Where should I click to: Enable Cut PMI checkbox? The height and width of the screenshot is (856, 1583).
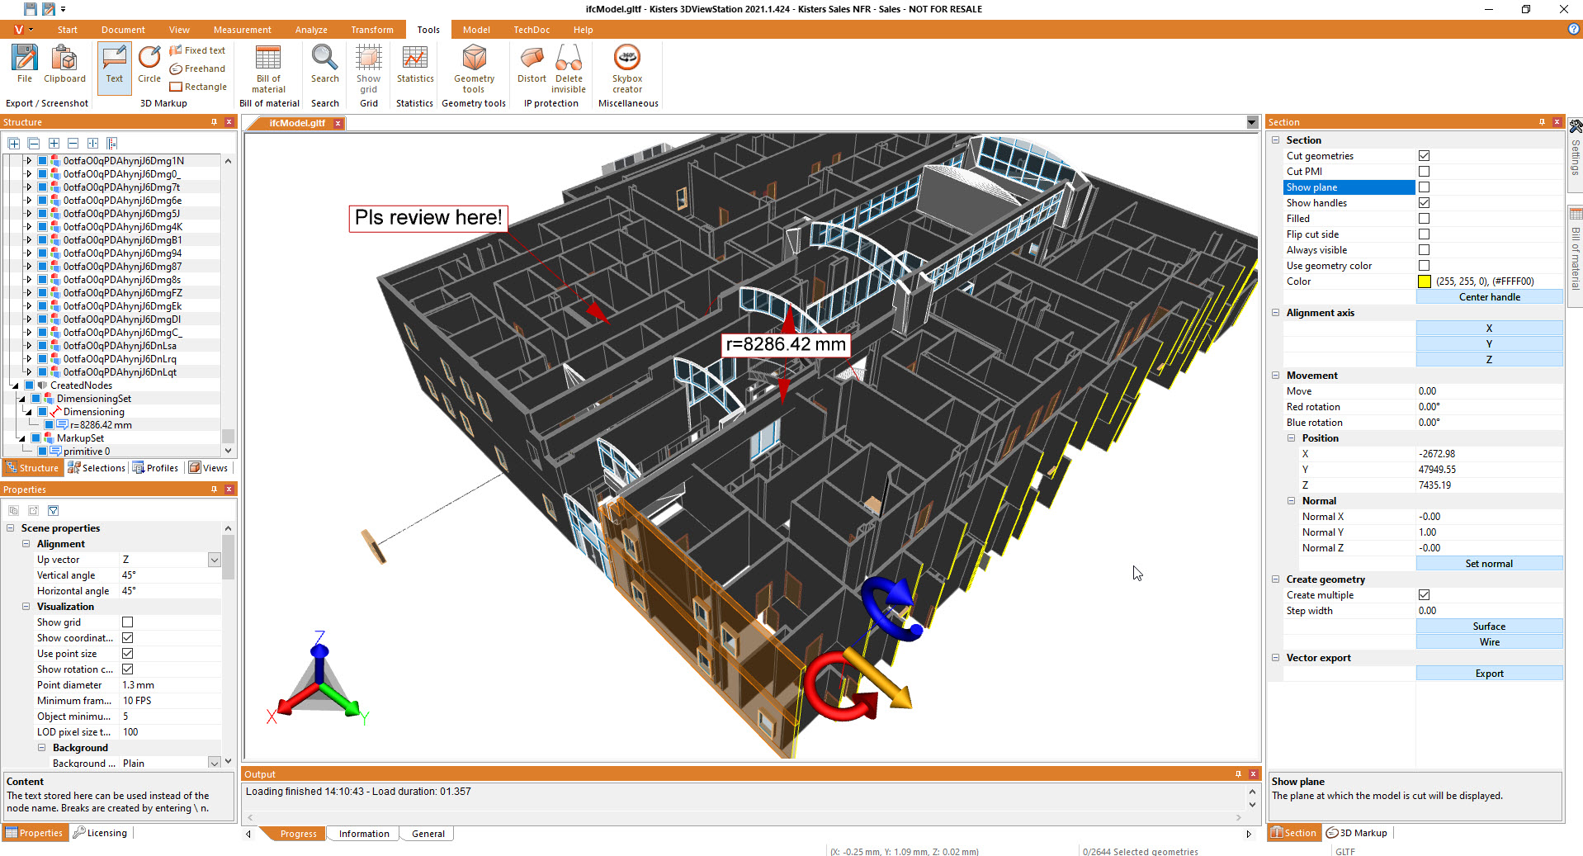(x=1424, y=171)
